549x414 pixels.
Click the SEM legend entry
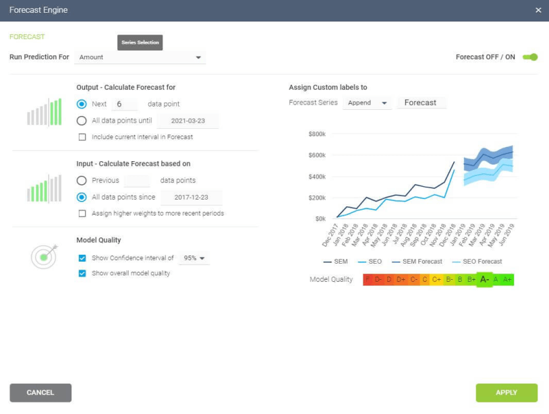[x=335, y=262]
